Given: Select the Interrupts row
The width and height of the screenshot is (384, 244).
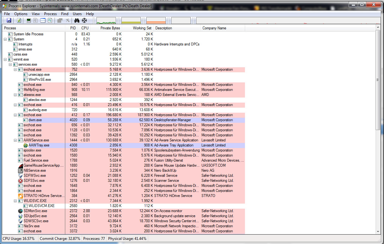Looking at the screenshot, I should pyautogui.click(x=124, y=44).
